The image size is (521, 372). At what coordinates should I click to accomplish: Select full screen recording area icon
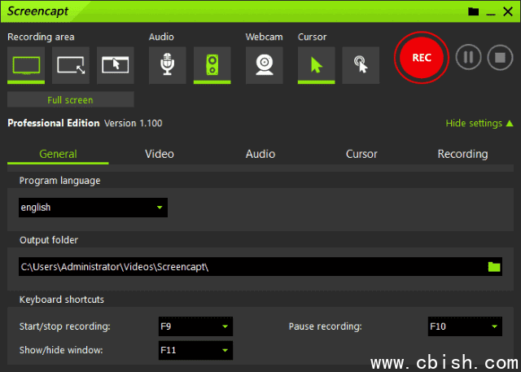(x=26, y=65)
